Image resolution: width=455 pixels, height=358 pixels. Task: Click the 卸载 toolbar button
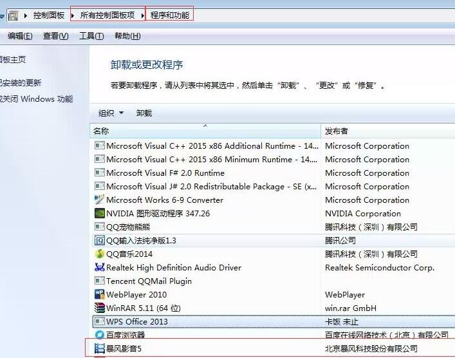click(144, 113)
